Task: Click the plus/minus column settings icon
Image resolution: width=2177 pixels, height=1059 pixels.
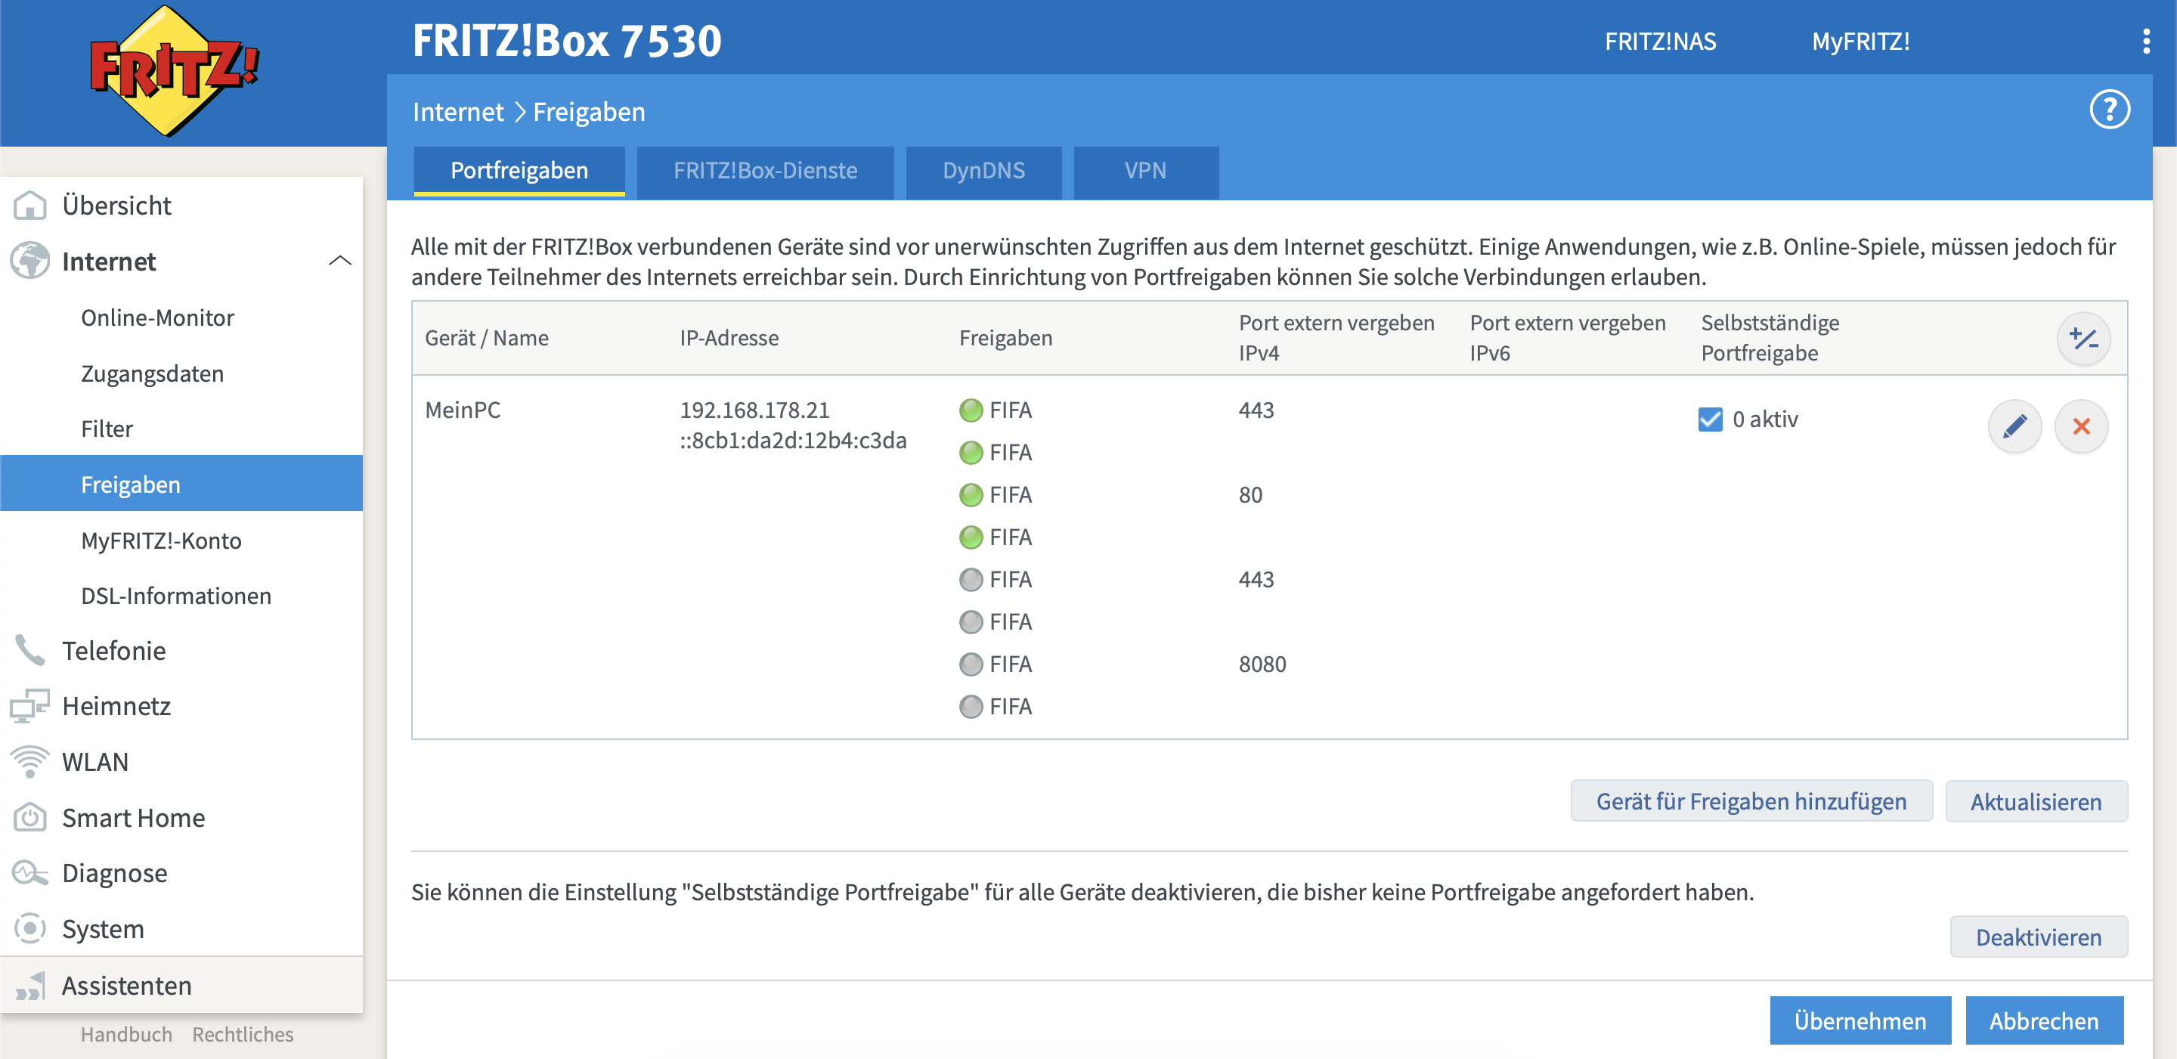Action: (2083, 339)
